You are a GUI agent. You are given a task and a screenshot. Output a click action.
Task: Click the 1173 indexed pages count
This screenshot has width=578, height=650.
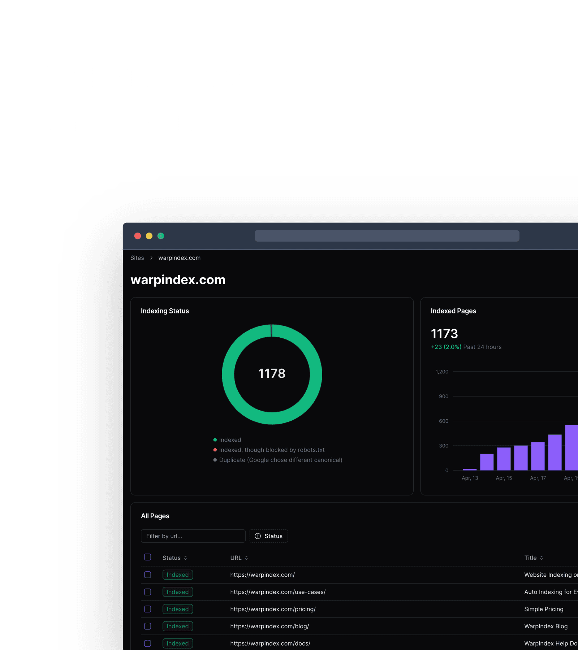point(444,334)
